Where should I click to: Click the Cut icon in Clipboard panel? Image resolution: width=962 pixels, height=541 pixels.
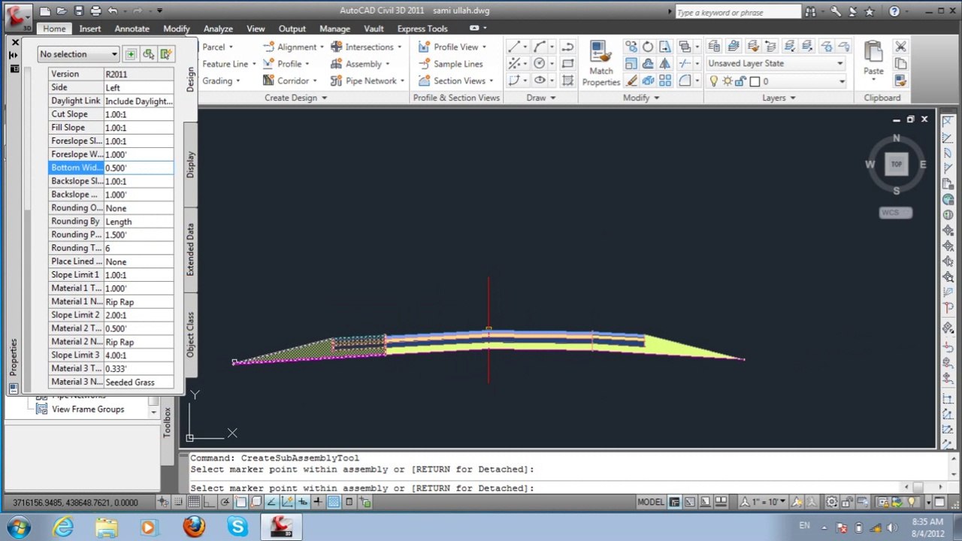(x=900, y=47)
